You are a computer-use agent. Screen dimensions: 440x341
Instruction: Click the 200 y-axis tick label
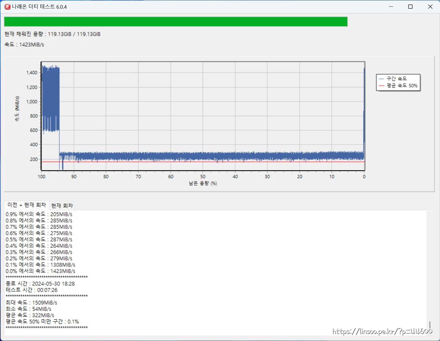[34, 159]
